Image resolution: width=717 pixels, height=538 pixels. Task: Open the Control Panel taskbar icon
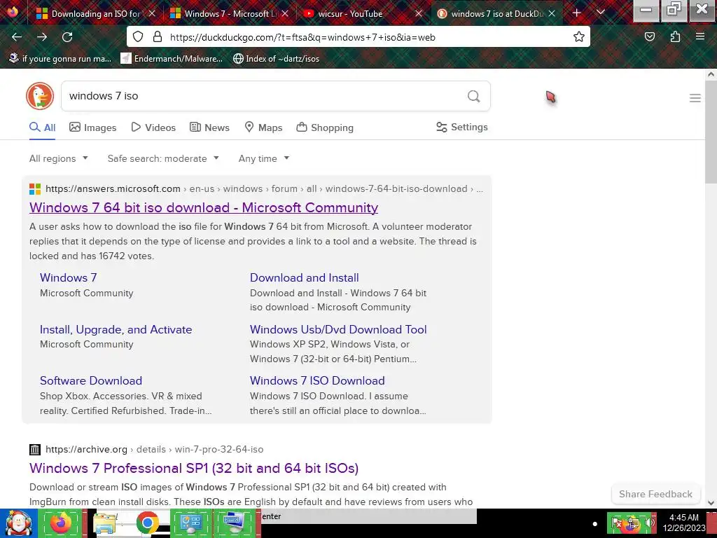click(x=190, y=523)
